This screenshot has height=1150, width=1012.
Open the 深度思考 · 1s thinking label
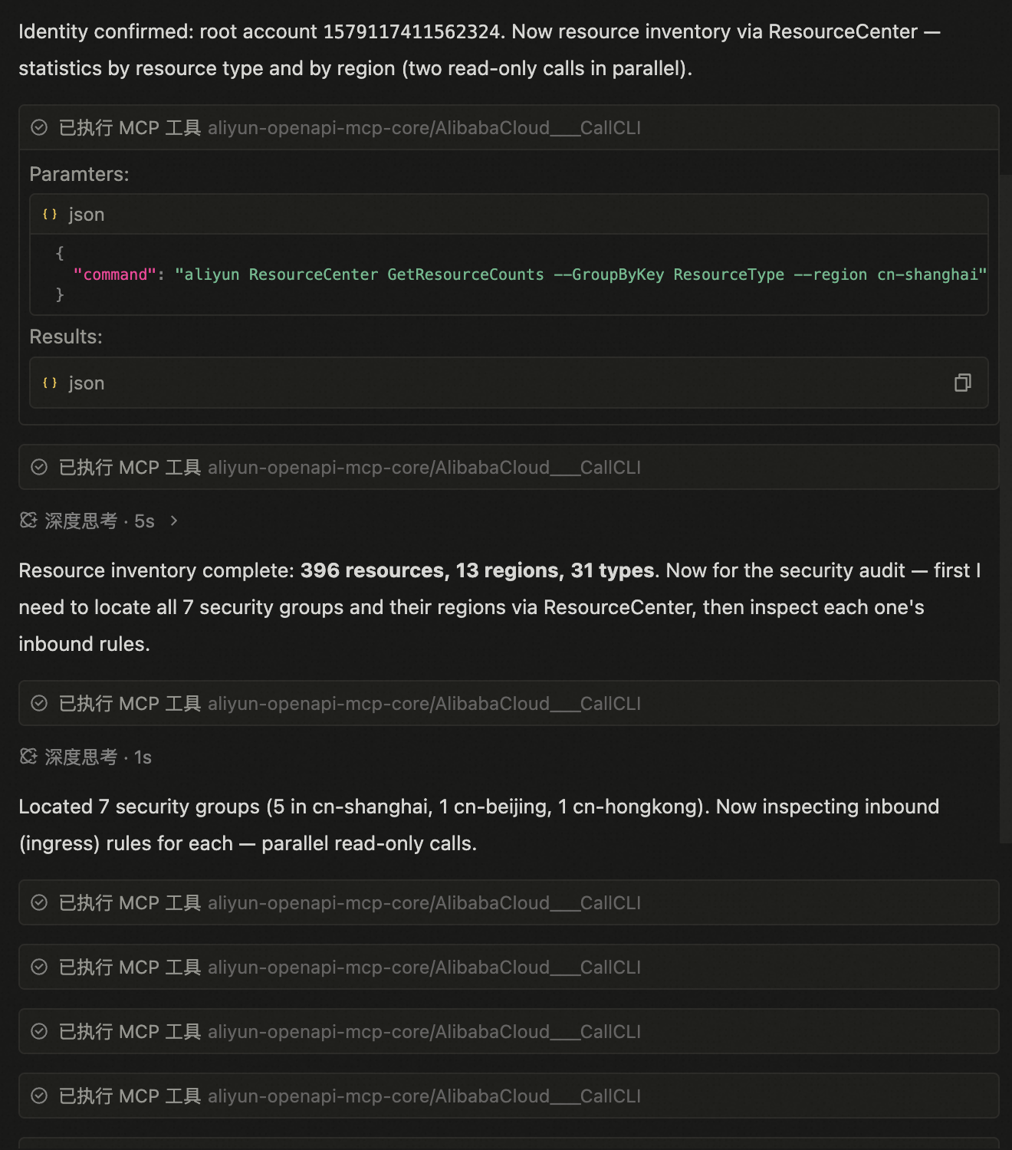point(98,757)
